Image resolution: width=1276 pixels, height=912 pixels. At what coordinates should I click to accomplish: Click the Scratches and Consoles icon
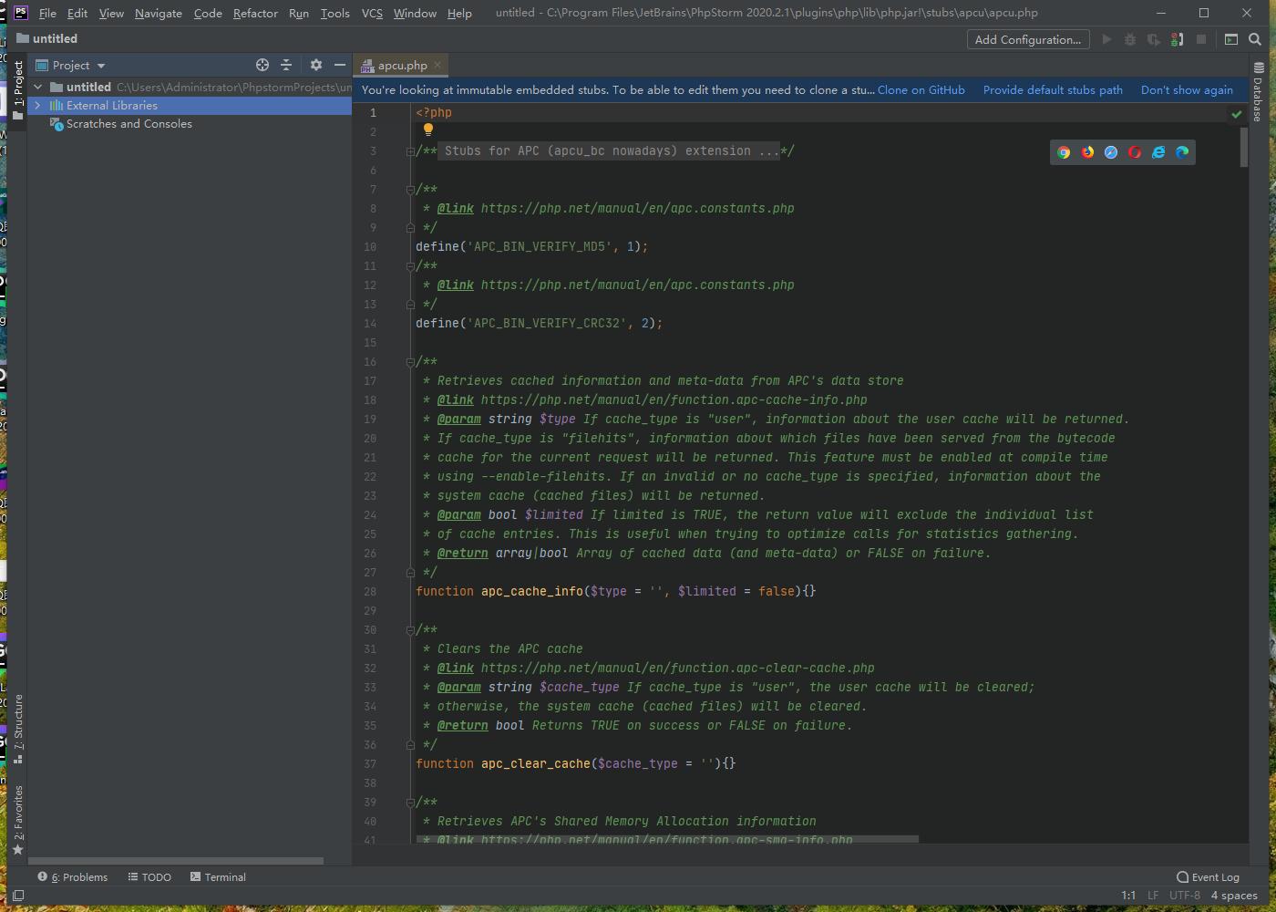[57, 124]
